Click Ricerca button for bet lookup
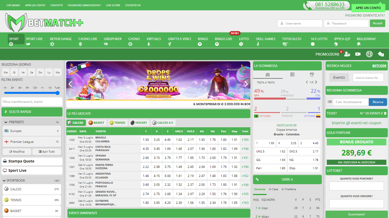 click(378, 102)
